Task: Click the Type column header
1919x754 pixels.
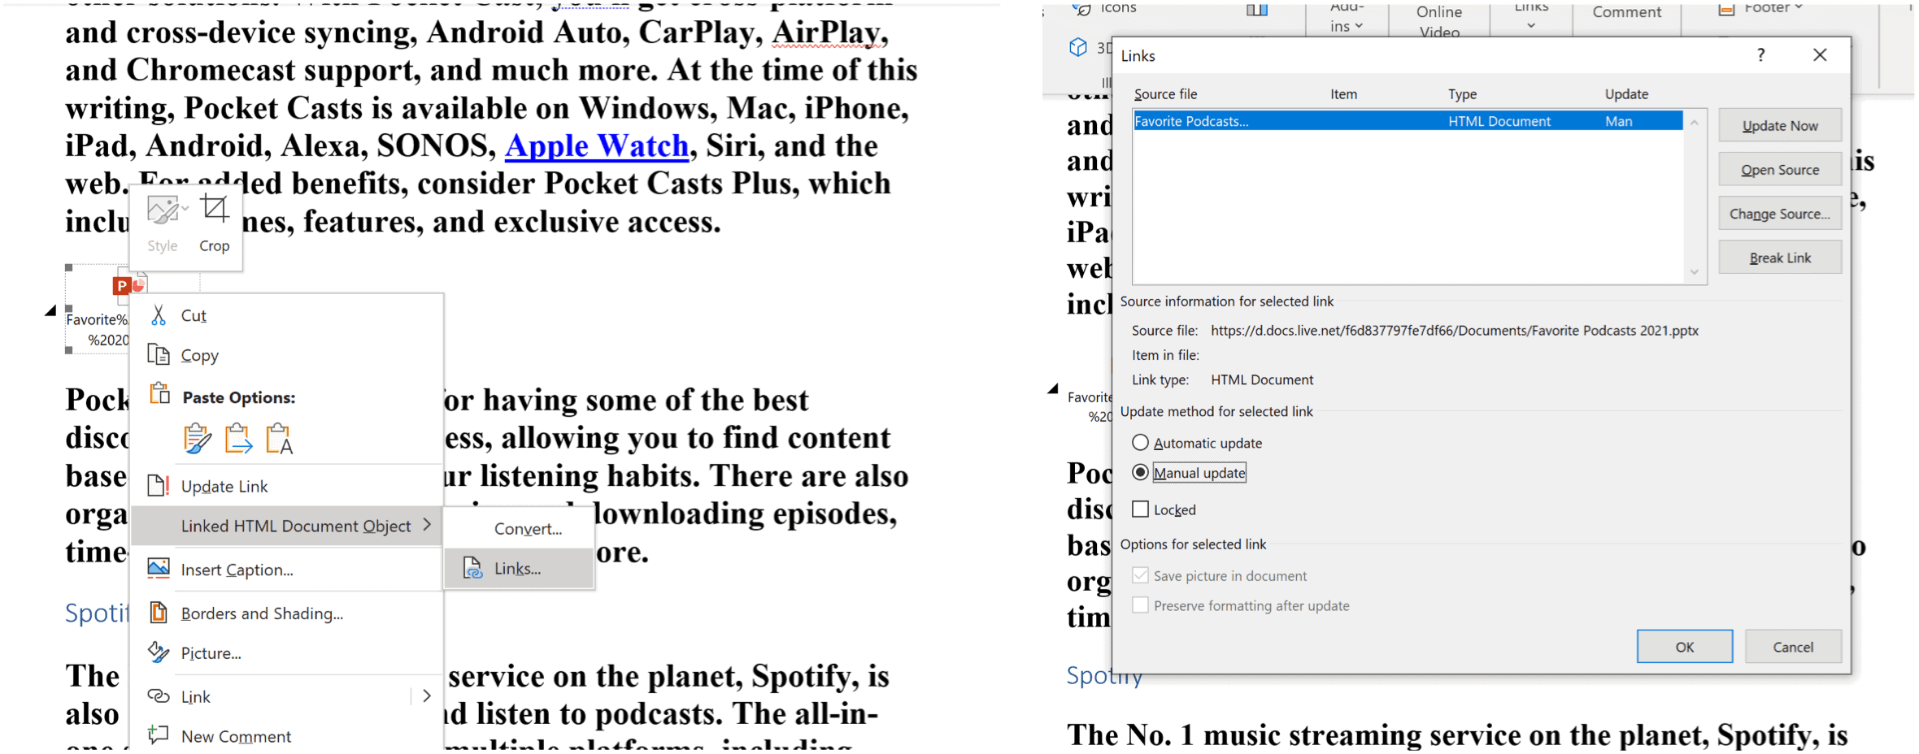Action: point(1462,94)
